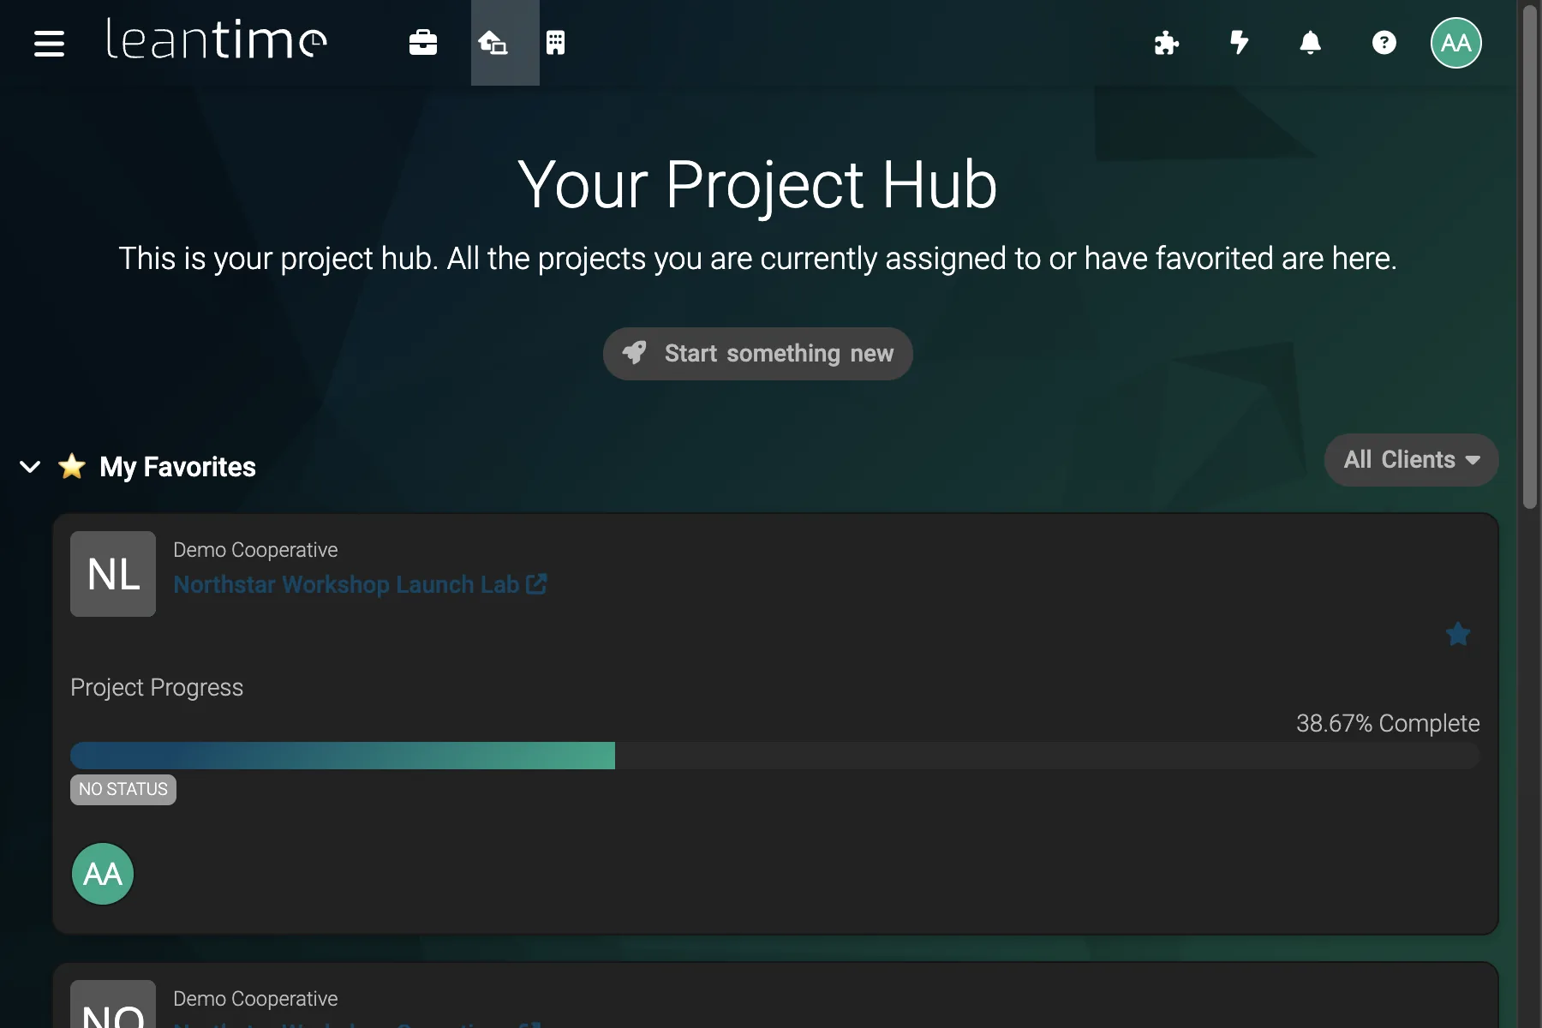Collapse the My Favorites section chevron

pos(30,467)
